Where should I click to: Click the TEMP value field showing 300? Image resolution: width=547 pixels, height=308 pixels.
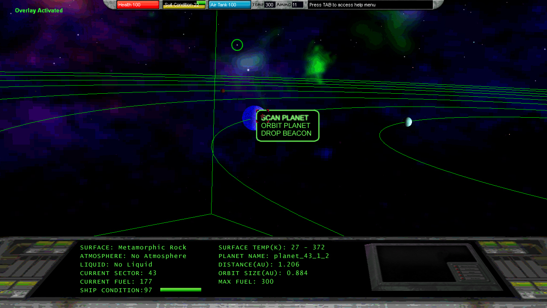pyautogui.click(x=270, y=5)
